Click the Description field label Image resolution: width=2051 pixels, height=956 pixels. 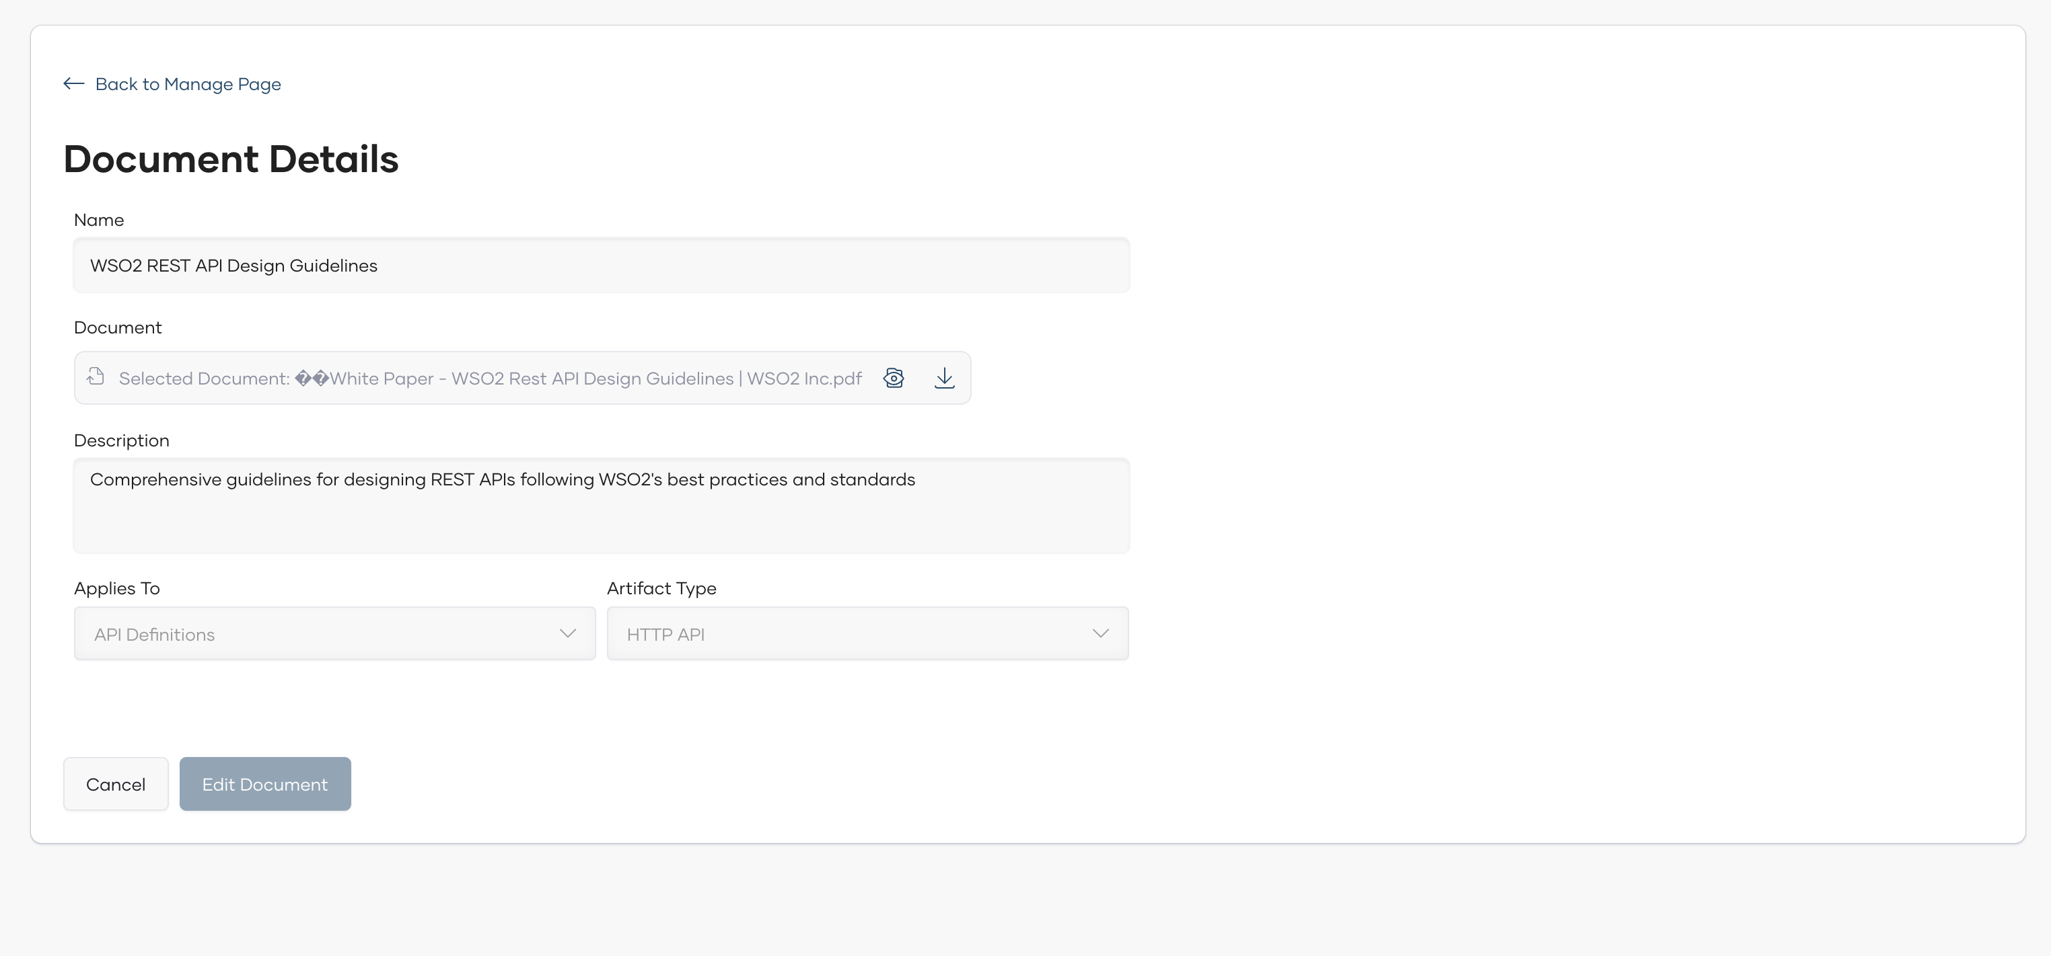122,440
